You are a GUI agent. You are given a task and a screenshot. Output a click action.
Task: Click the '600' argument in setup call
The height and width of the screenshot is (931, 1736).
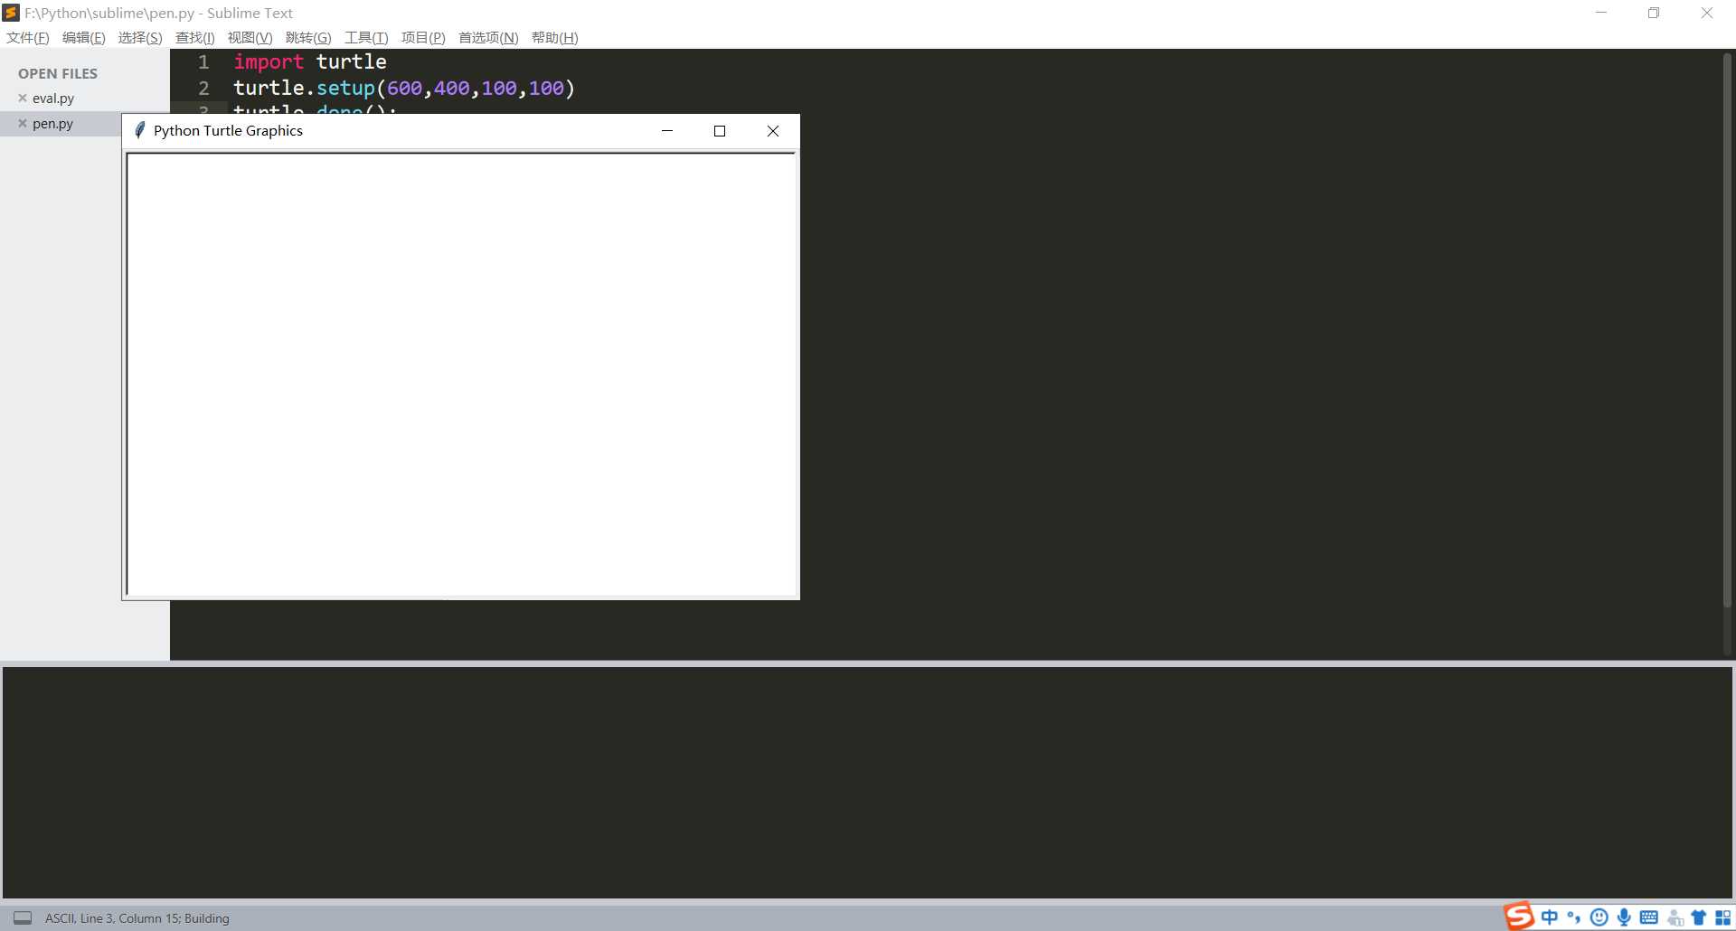click(404, 88)
